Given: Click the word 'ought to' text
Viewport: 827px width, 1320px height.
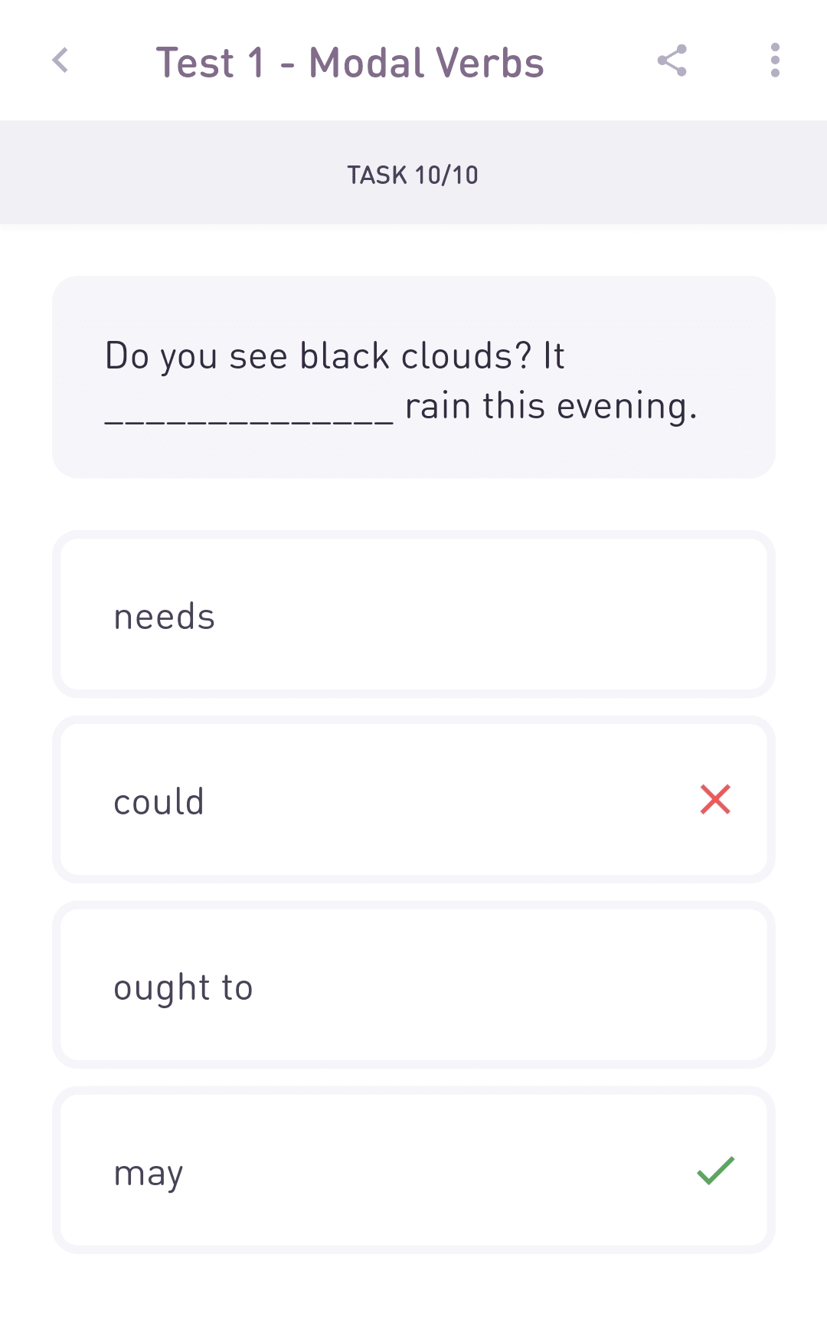Looking at the screenshot, I should coord(183,988).
